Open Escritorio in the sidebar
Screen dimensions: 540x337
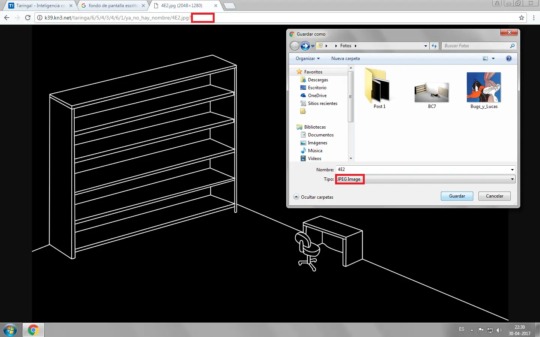[x=317, y=88]
